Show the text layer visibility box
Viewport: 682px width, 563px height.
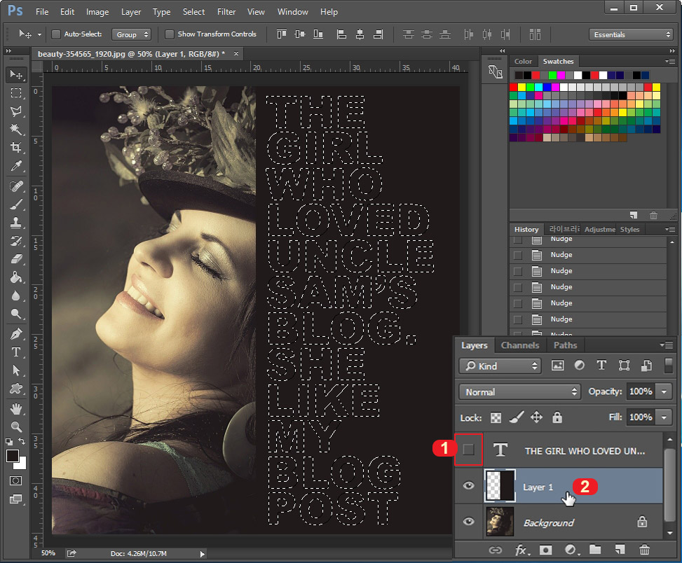point(468,450)
